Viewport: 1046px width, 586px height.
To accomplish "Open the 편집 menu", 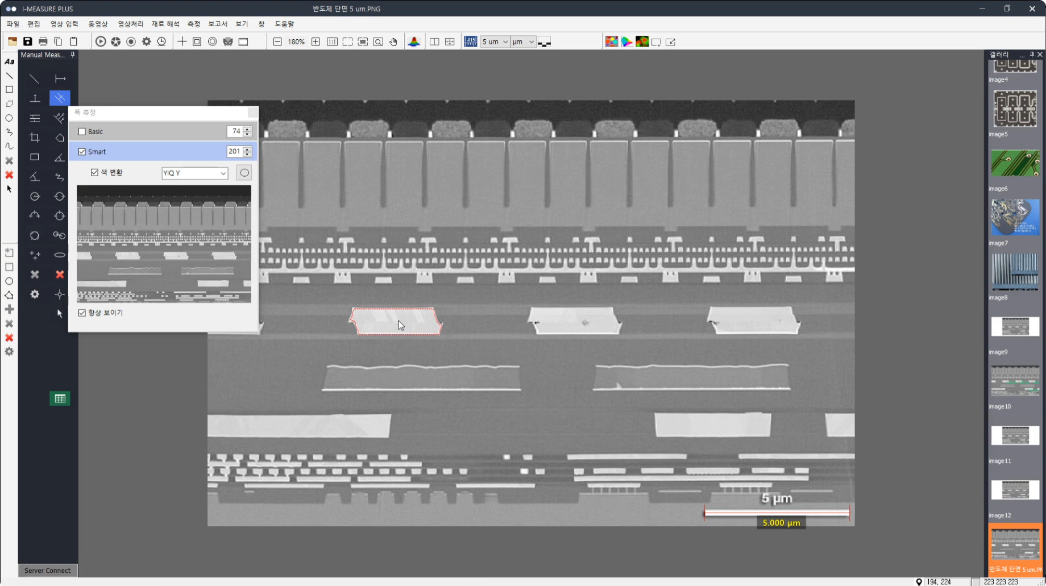I will (x=34, y=24).
